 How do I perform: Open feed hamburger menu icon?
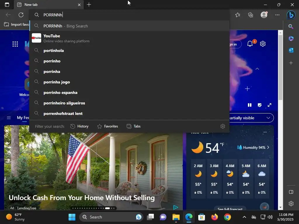(x=9, y=118)
